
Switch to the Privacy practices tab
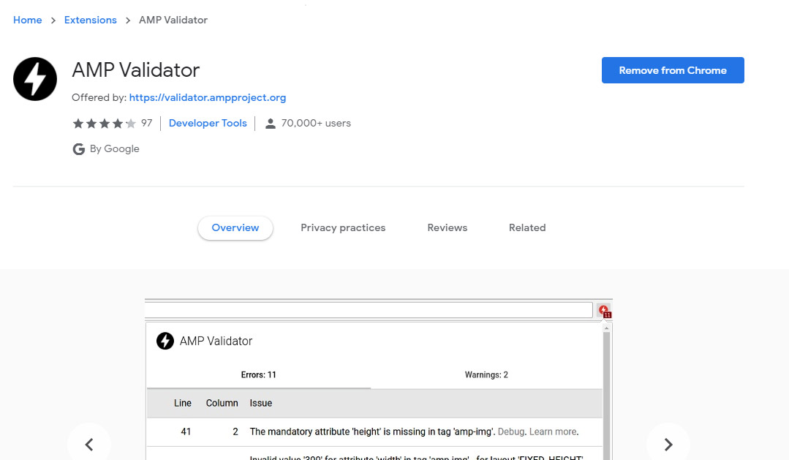(x=343, y=228)
